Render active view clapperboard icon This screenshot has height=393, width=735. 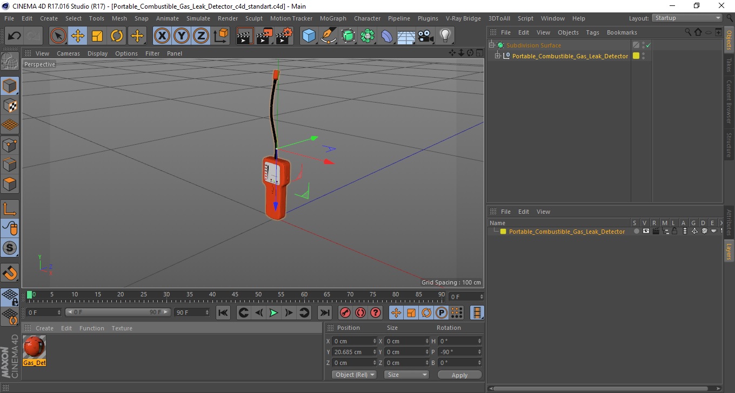tap(245, 36)
